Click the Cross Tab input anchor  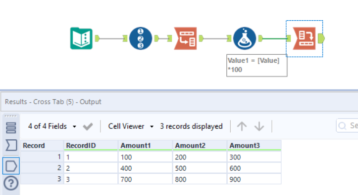point(289,38)
